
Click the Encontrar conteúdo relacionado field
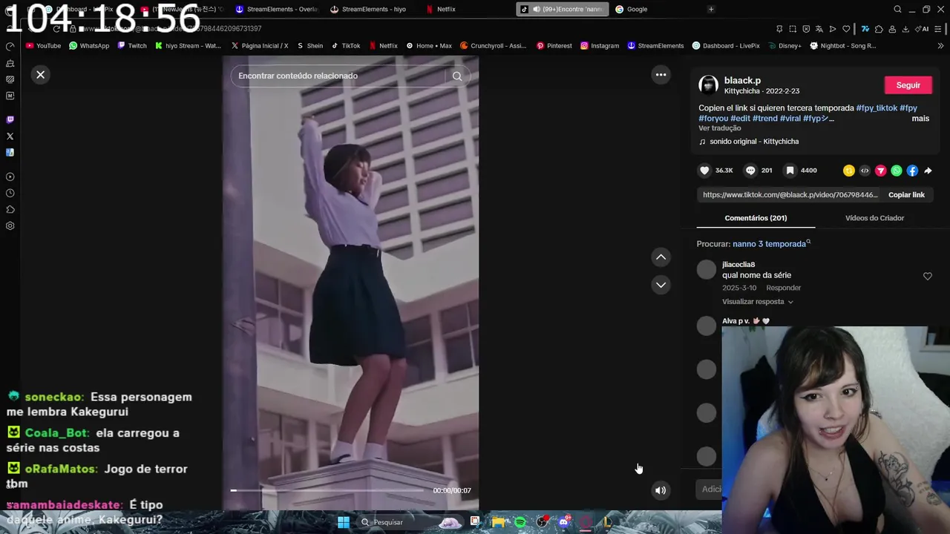point(338,76)
